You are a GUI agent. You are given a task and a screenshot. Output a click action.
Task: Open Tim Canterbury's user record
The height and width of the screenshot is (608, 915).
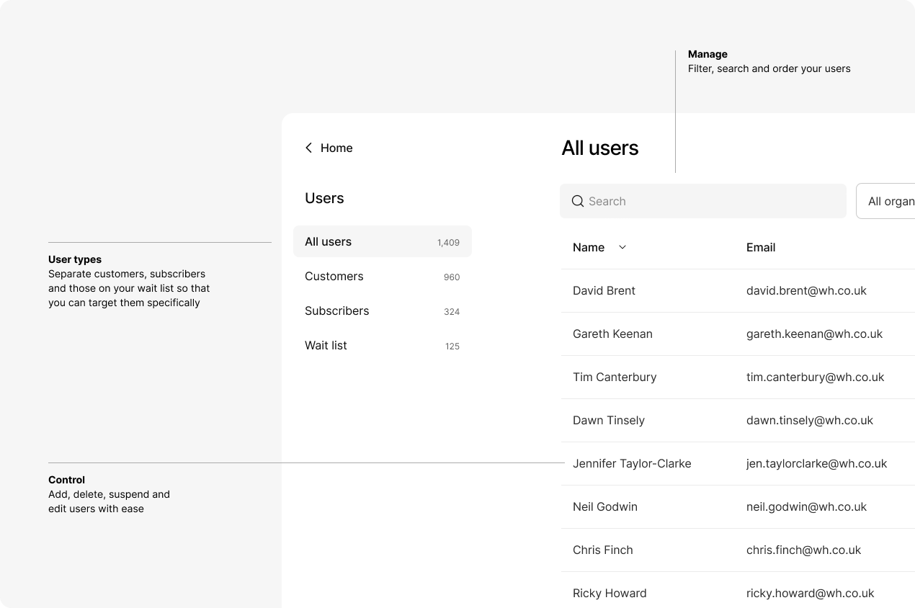tap(615, 377)
